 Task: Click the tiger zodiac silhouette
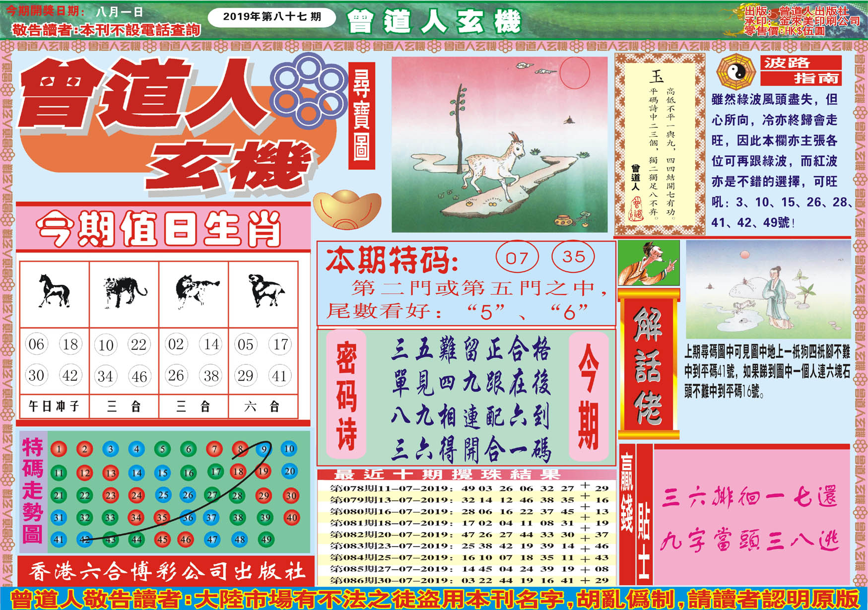tap(124, 292)
